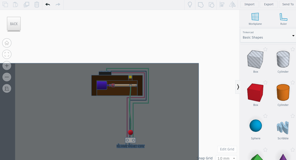Select the purple cone shape

(x=283, y=157)
